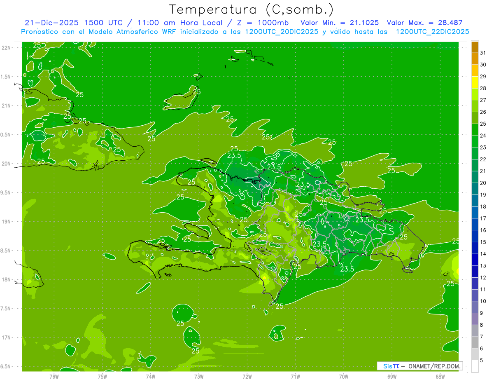Viewport: 494px width, 382px height.
Task: Click the "76W" longitude axis label
Action: pyautogui.click(x=54, y=376)
